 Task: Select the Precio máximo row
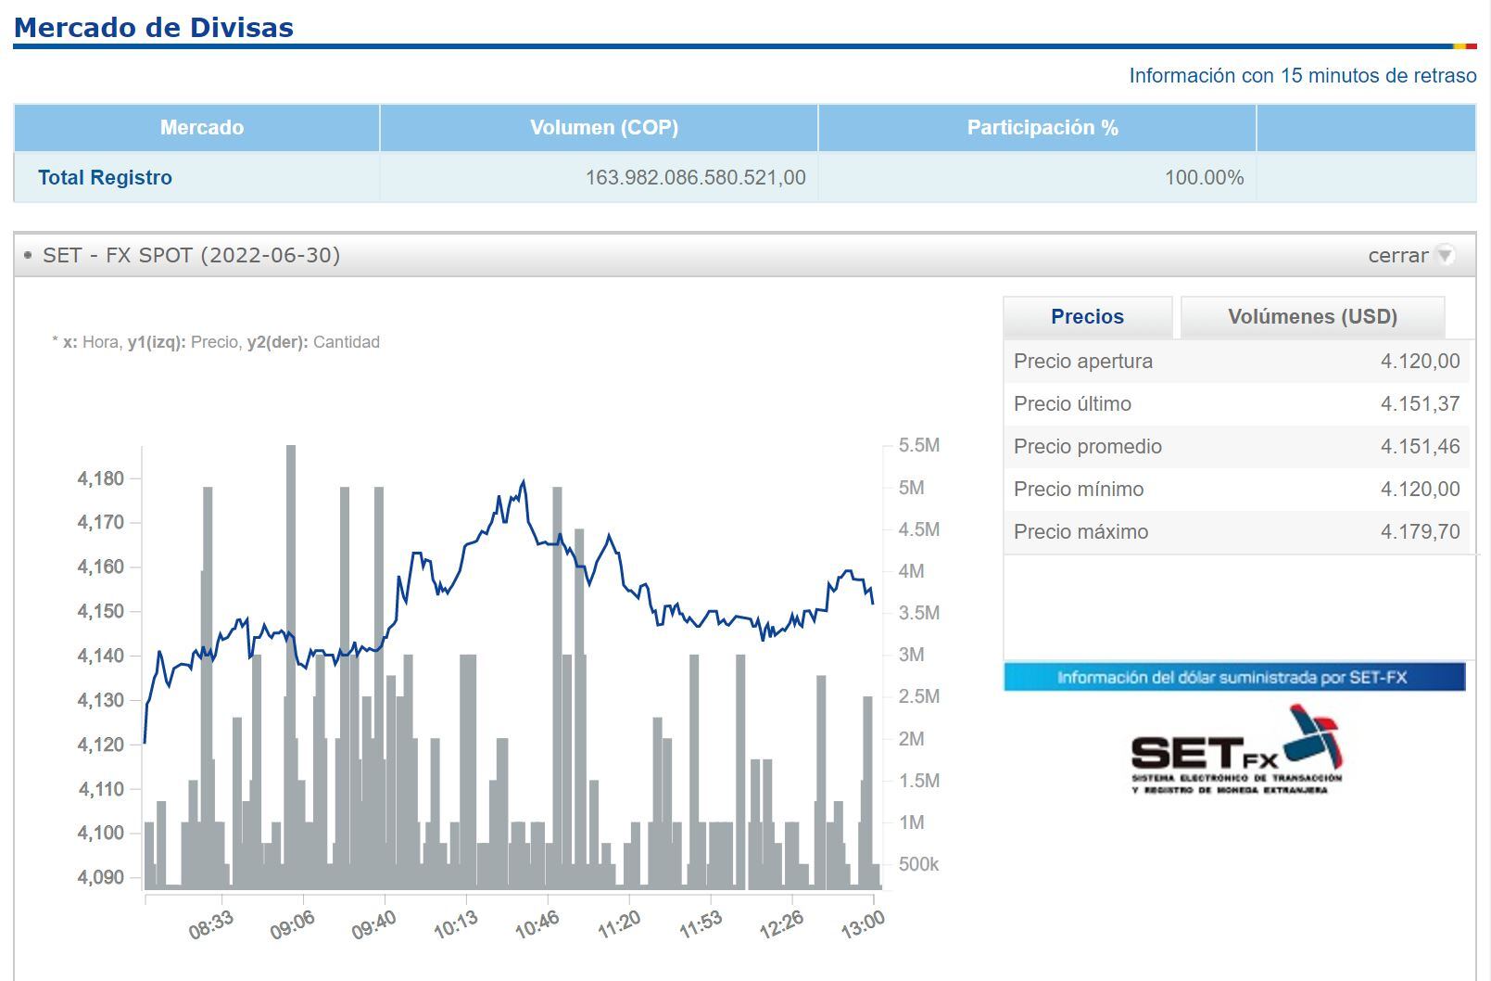[x=1235, y=532]
